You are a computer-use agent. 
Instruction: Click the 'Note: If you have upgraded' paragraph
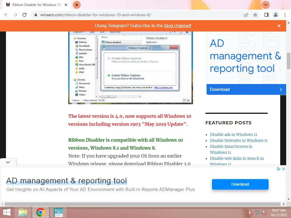129,160
